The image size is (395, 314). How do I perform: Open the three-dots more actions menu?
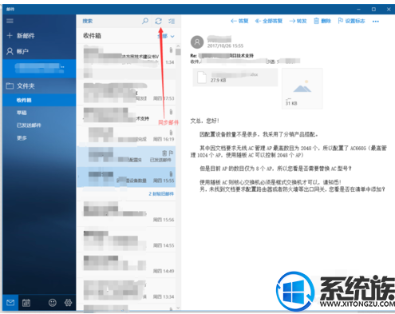(376, 21)
